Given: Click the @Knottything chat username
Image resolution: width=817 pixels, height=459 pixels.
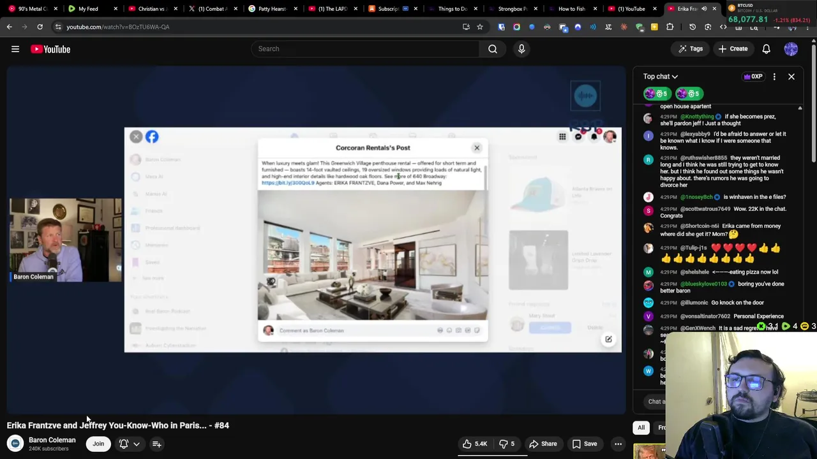Looking at the screenshot, I should (x=697, y=117).
